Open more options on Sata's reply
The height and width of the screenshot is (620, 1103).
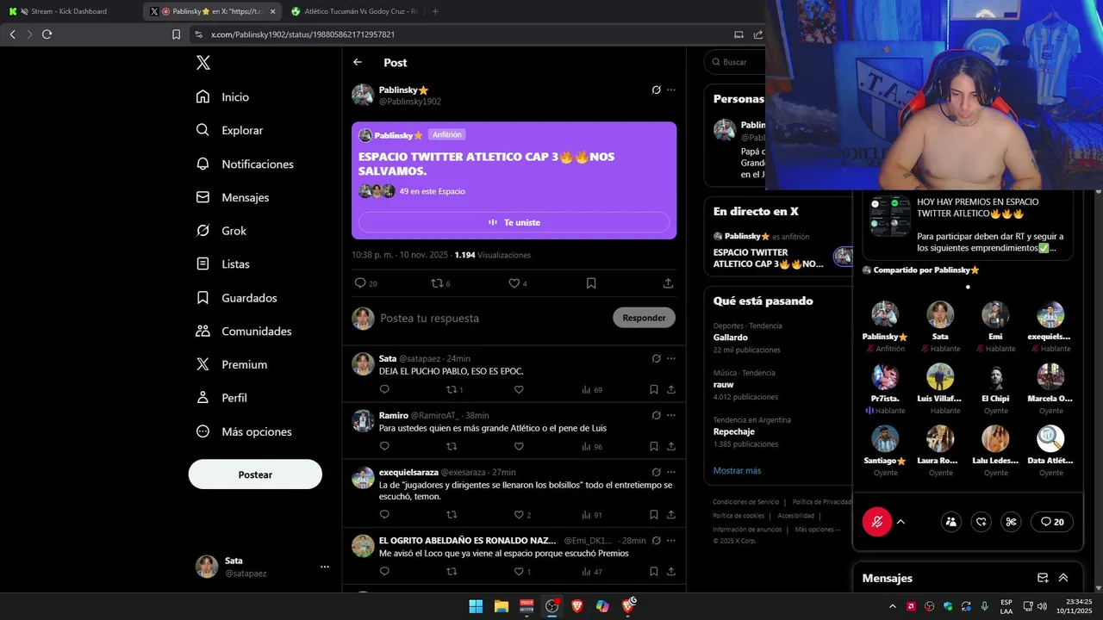[671, 358]
